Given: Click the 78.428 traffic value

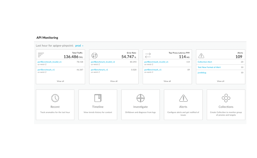Looking at the screenshot, I should (80, 62).
